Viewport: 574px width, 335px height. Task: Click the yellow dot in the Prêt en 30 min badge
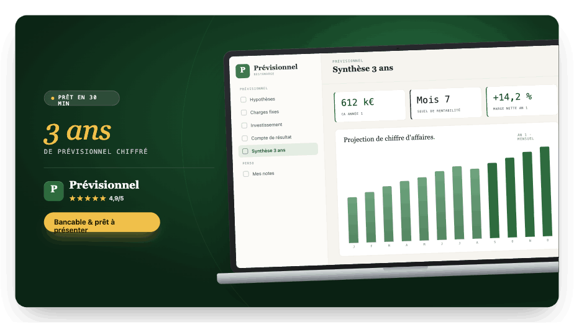tap(53, 98)
